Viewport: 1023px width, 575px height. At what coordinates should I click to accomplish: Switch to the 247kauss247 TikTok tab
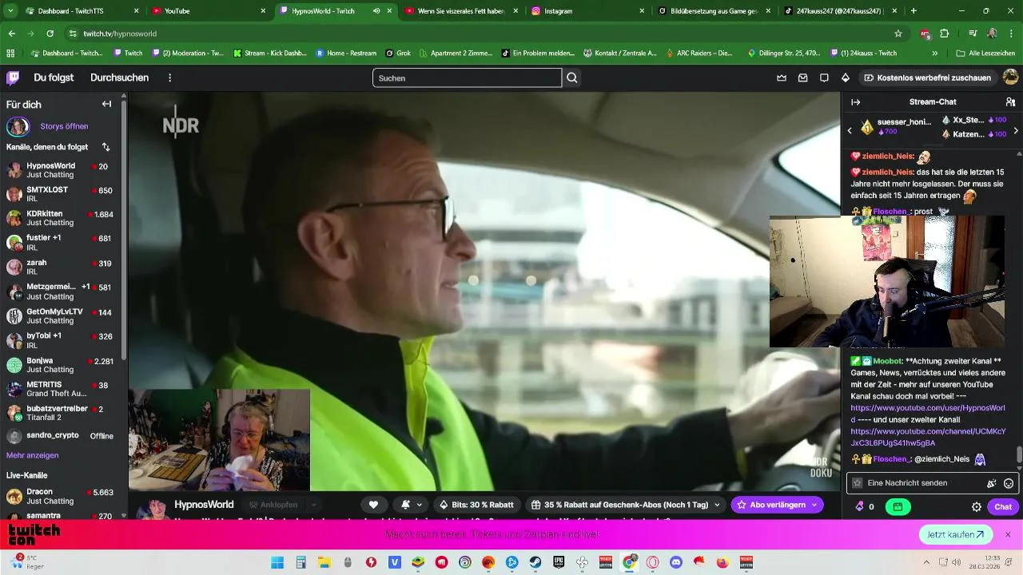tap(839, 11)
